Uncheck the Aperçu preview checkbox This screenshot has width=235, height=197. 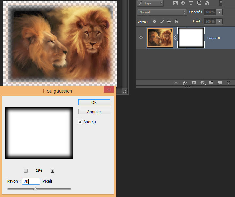80,122
